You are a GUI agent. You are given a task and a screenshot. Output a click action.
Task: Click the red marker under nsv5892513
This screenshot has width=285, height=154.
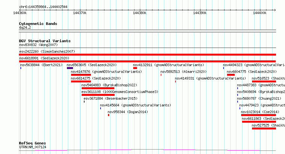161,75
